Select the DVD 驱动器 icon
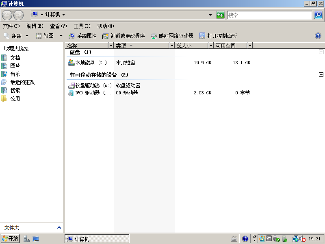 [71, 93]
